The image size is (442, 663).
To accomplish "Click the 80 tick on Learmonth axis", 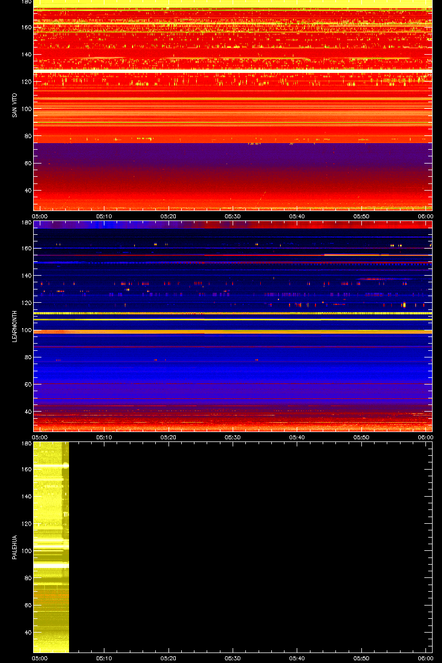I will [28, 357].
